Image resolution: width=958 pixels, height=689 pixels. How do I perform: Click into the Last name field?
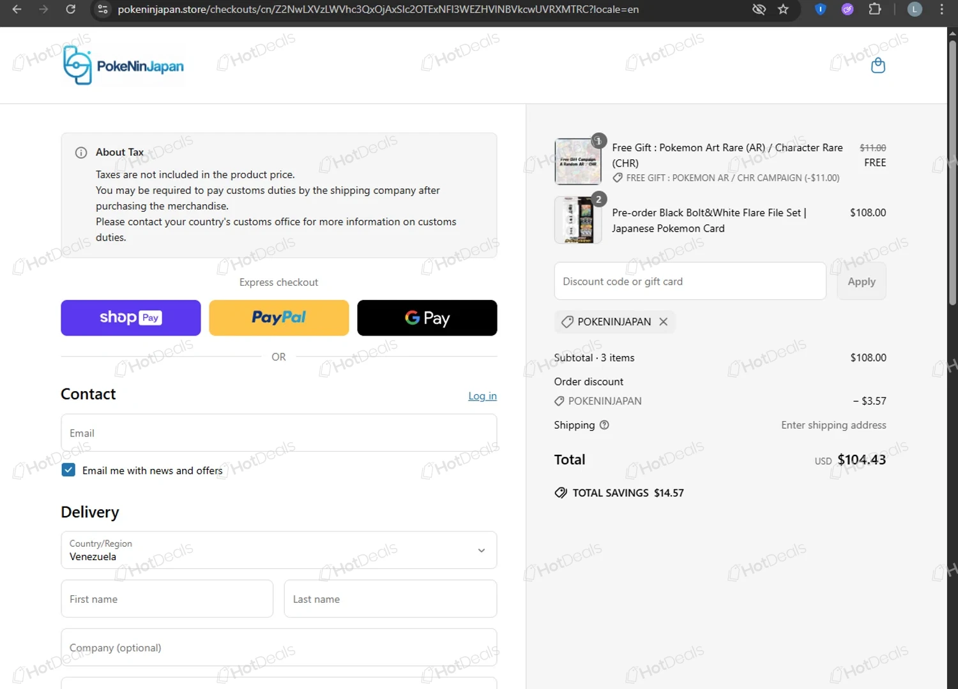click(390, 599)
